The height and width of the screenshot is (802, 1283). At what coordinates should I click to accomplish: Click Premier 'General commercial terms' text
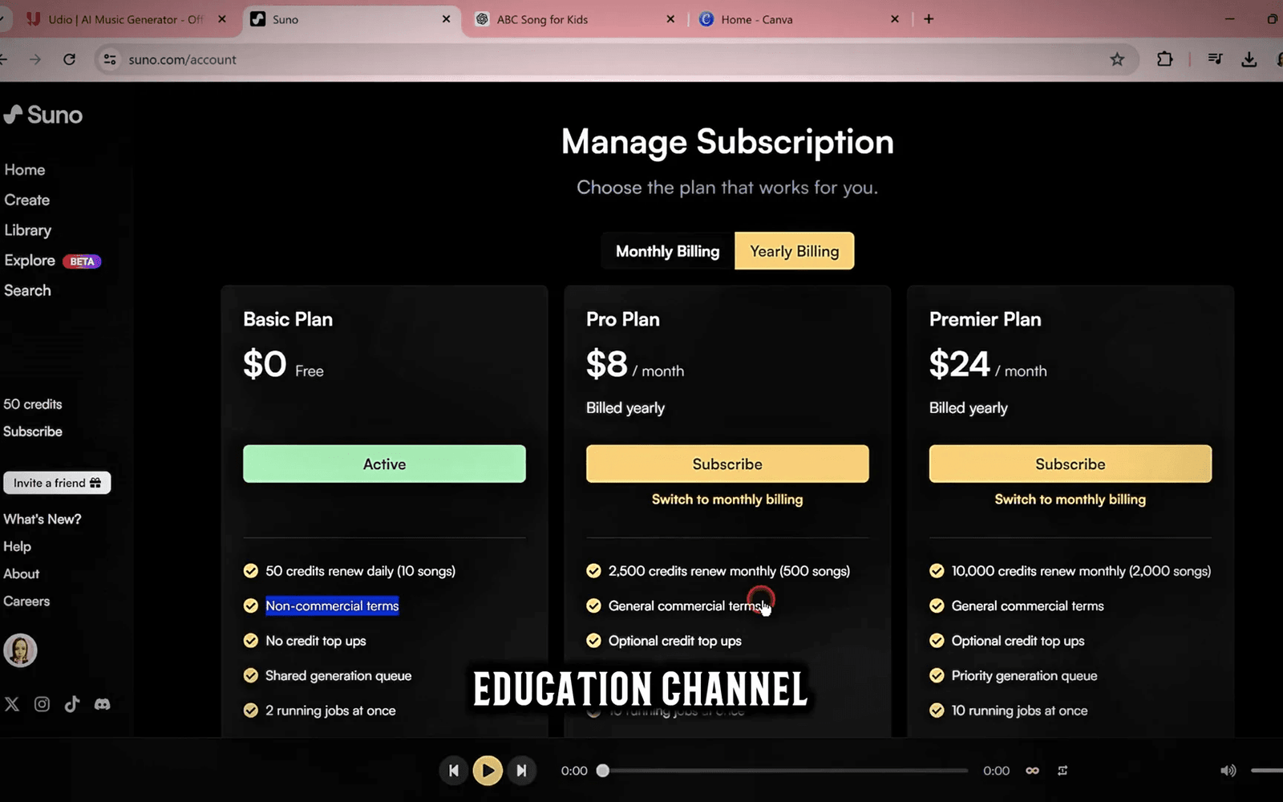pyautogui.click(x=1027, y=606)
